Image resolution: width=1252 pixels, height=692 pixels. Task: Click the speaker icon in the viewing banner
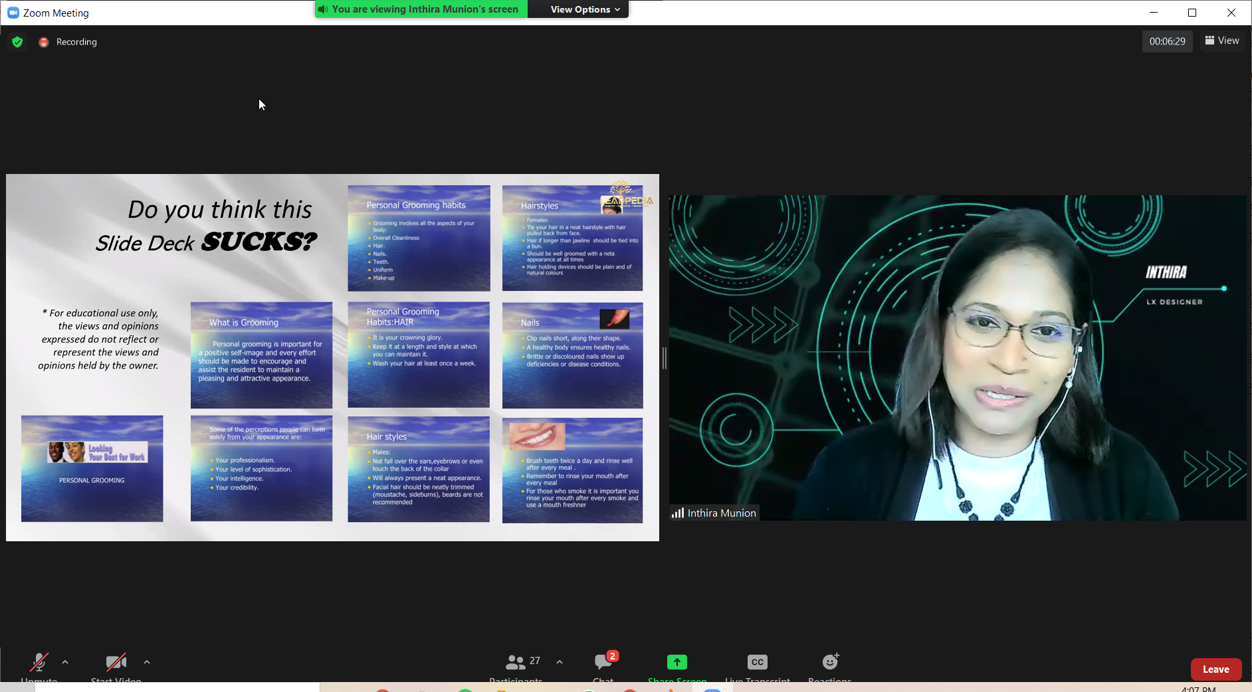[x=323, y=9]
